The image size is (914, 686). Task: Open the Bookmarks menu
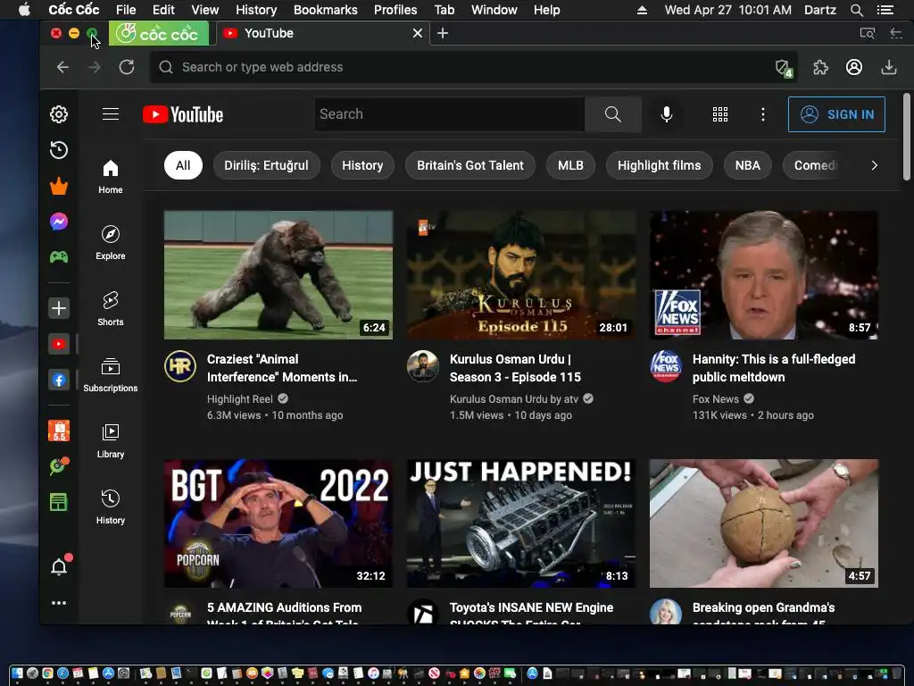325,10
